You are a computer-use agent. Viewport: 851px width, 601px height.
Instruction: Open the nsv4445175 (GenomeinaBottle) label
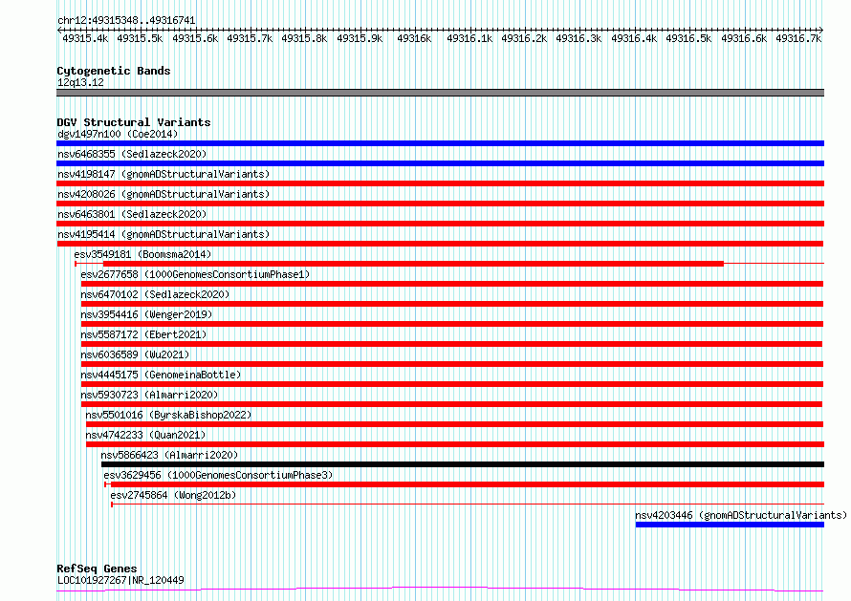click(x=161, y=375)
